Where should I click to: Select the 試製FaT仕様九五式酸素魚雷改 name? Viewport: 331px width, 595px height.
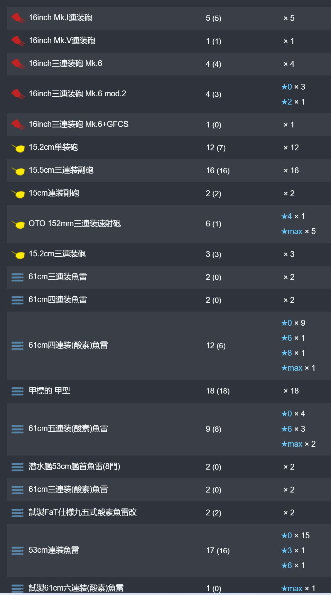coord(83,512)
